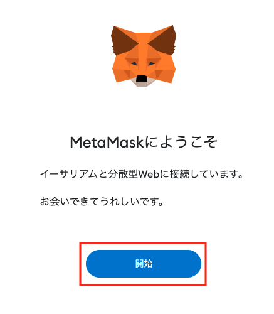Click the お会いできてうれしいです greeting line
Screen dimensions: 274x314
pos(102,202)
